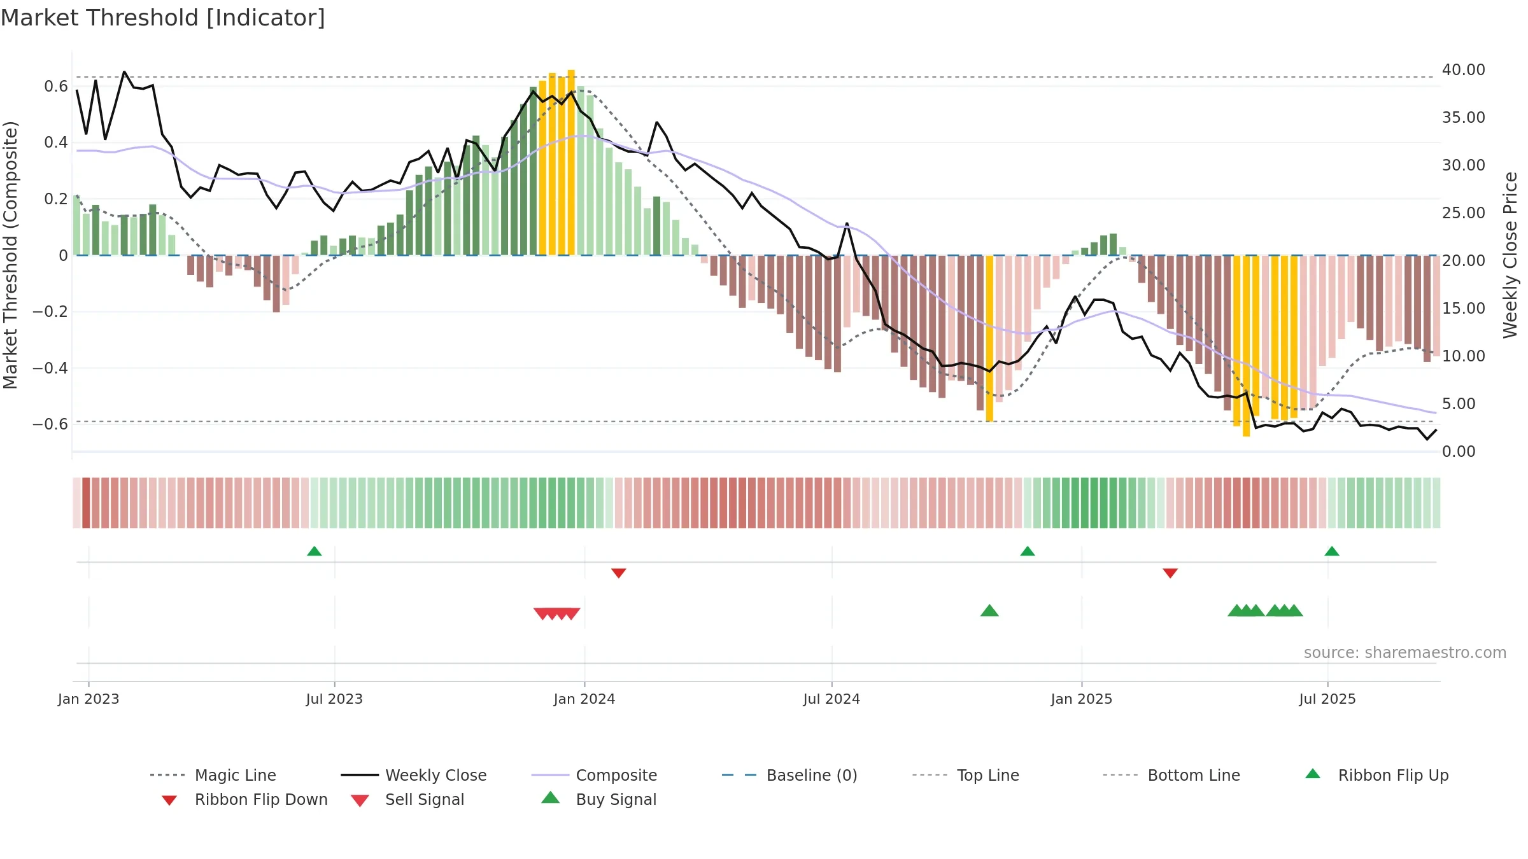Toggle the Buy Signal legend entry
The image size is (1528, 859).
click(598, 799)
